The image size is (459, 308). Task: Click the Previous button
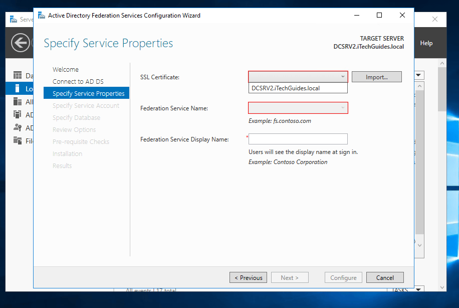[248, 277]
